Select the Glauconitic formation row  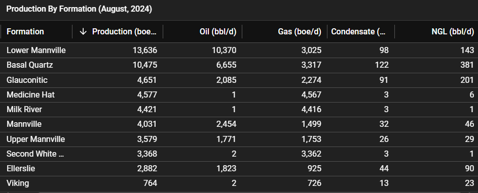click(x=239, y=80)
